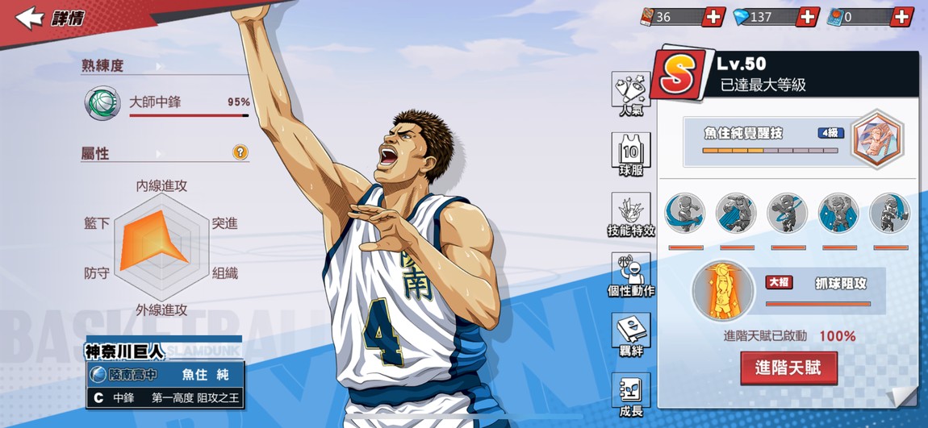
Task: Click the 已達最大等級 max level text
Action: click(763, 85)
